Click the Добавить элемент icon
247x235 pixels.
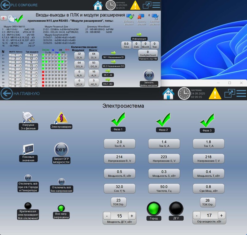click(x=129, y=17)
